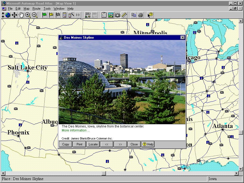Click the vertical scrollbar down arrow
This screenshot has width=244, height=183.
coord(241,169)
